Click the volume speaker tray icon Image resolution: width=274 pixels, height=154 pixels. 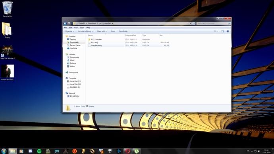click(259, 151)
